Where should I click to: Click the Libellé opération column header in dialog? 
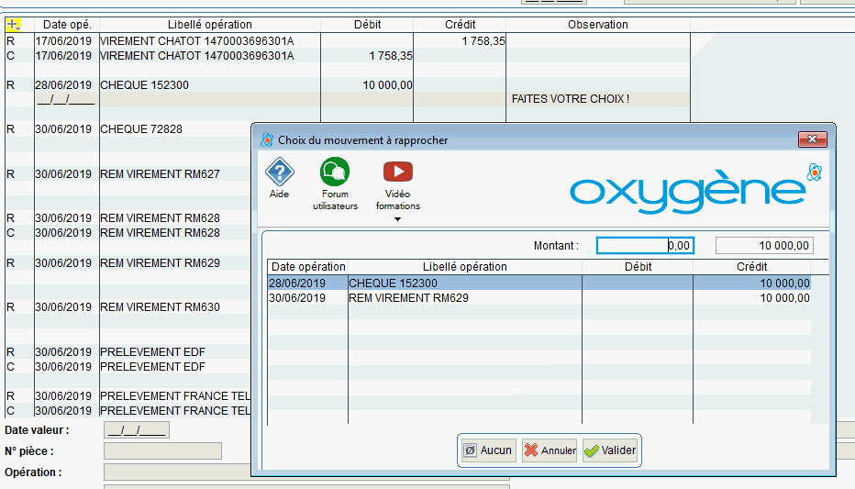tap(464, 267)
